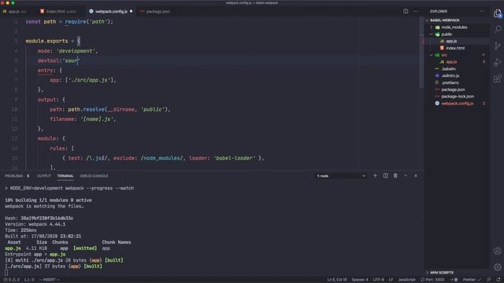Click line number 9 in gutter
Viewport: 504px width, 283px height.
pos(16,100)
